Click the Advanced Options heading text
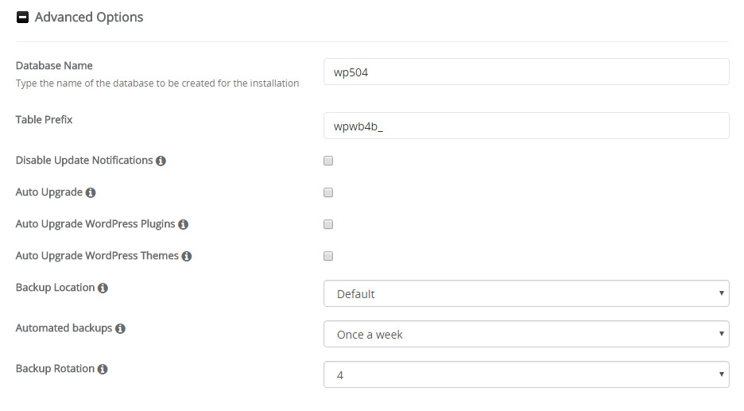744x411 pixels. pos(89,17)
